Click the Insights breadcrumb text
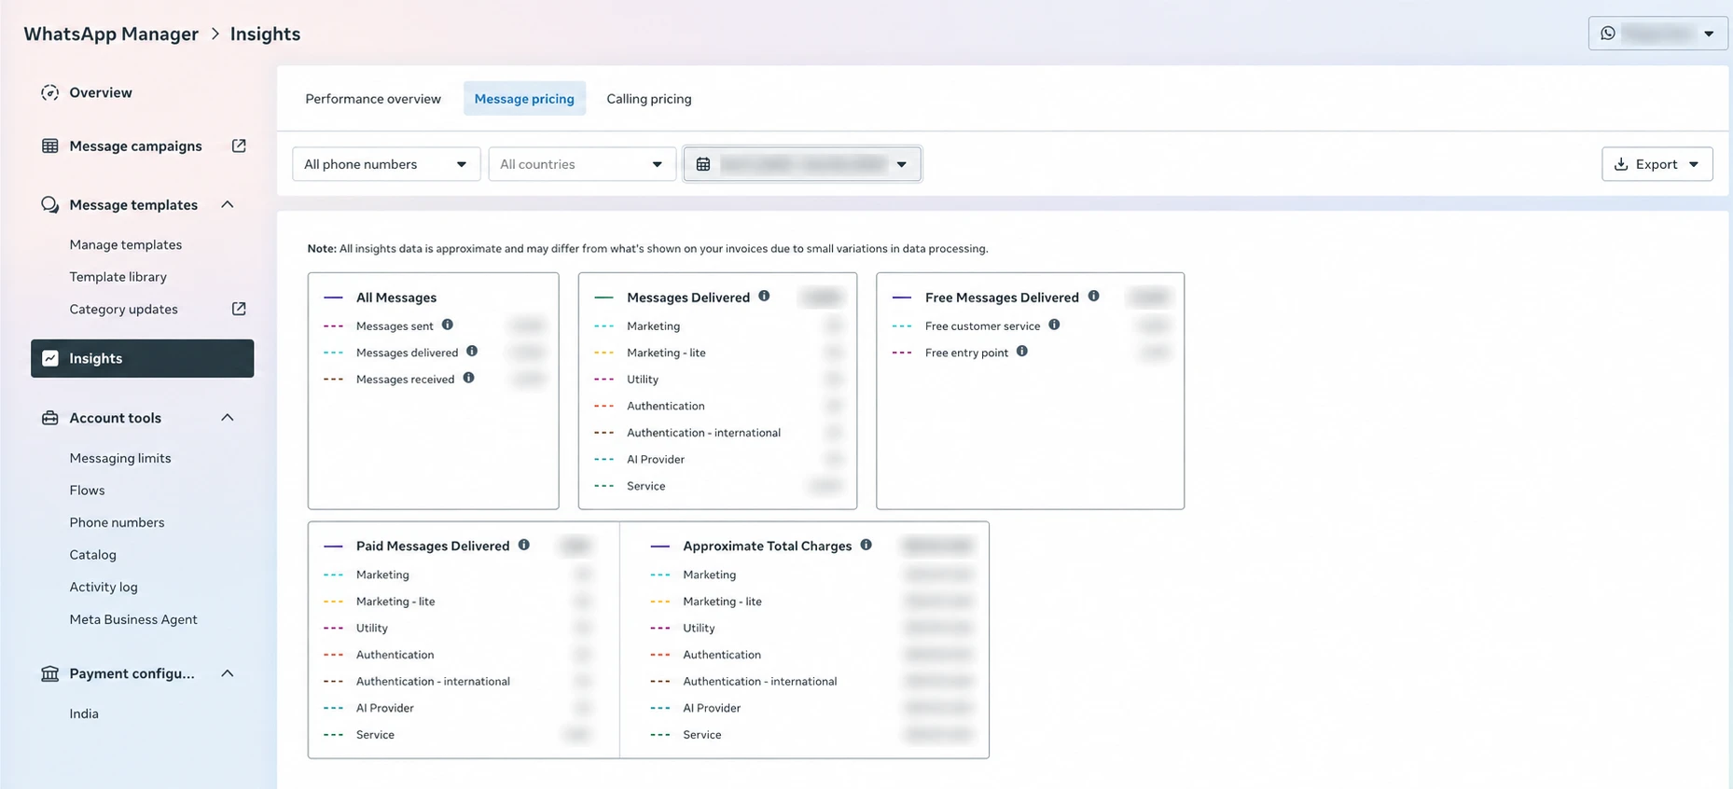This screenshot has width=1733, height=789. pos(265,34)
